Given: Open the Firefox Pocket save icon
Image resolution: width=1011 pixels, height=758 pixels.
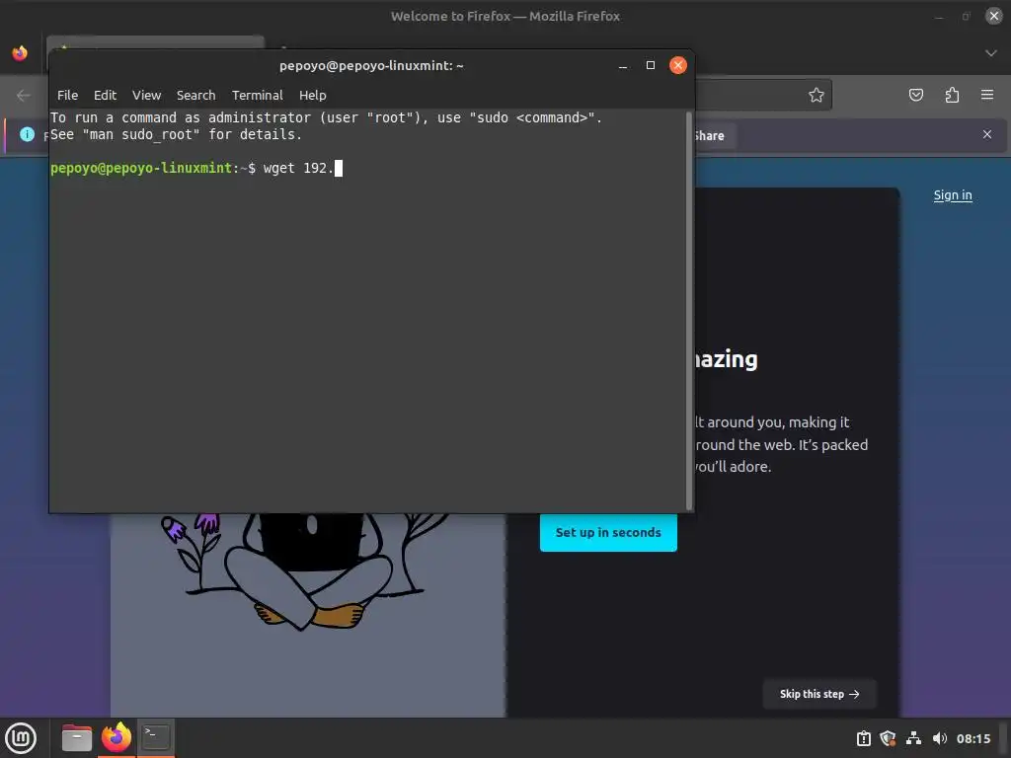Looking at the screenshot, I should coord(915,96).
